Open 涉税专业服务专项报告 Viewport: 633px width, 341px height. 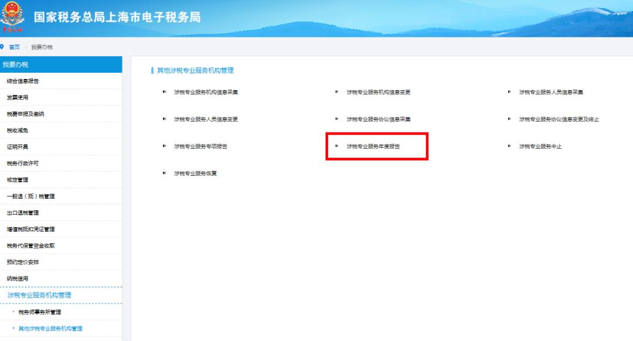pos(200,146)
